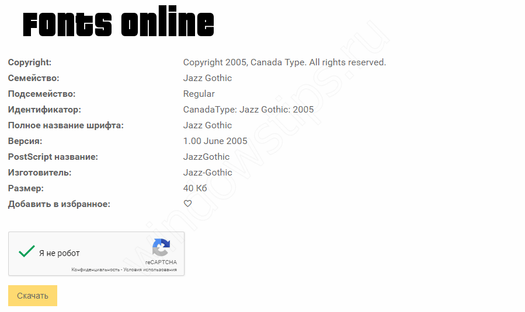Click the reCAPTCHA logo icon

pyautogui.click(x=161, y=247)
